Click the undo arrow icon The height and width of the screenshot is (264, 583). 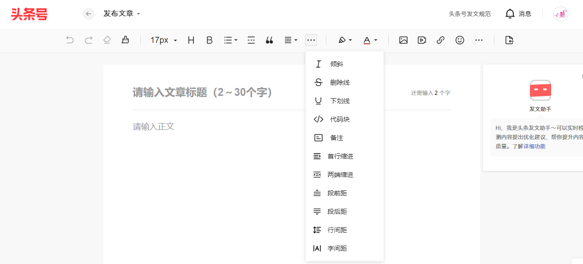pos(70,40)
